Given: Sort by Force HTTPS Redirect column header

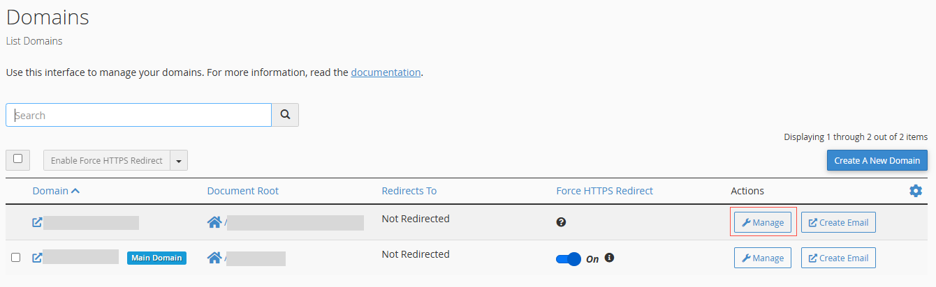Looking at the screenshot, I should 604,191.
